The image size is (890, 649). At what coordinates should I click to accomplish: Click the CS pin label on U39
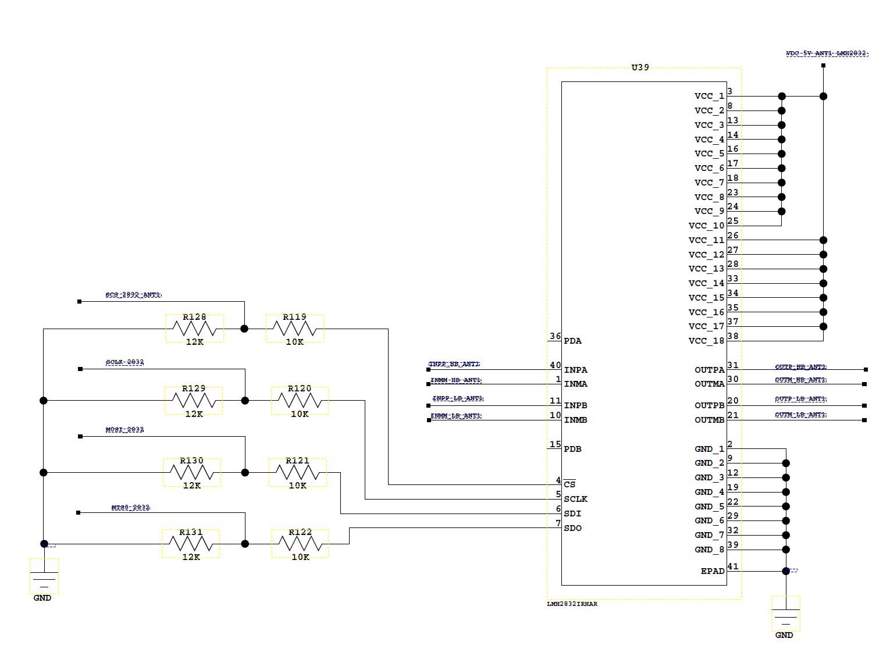tap(569, 484)
